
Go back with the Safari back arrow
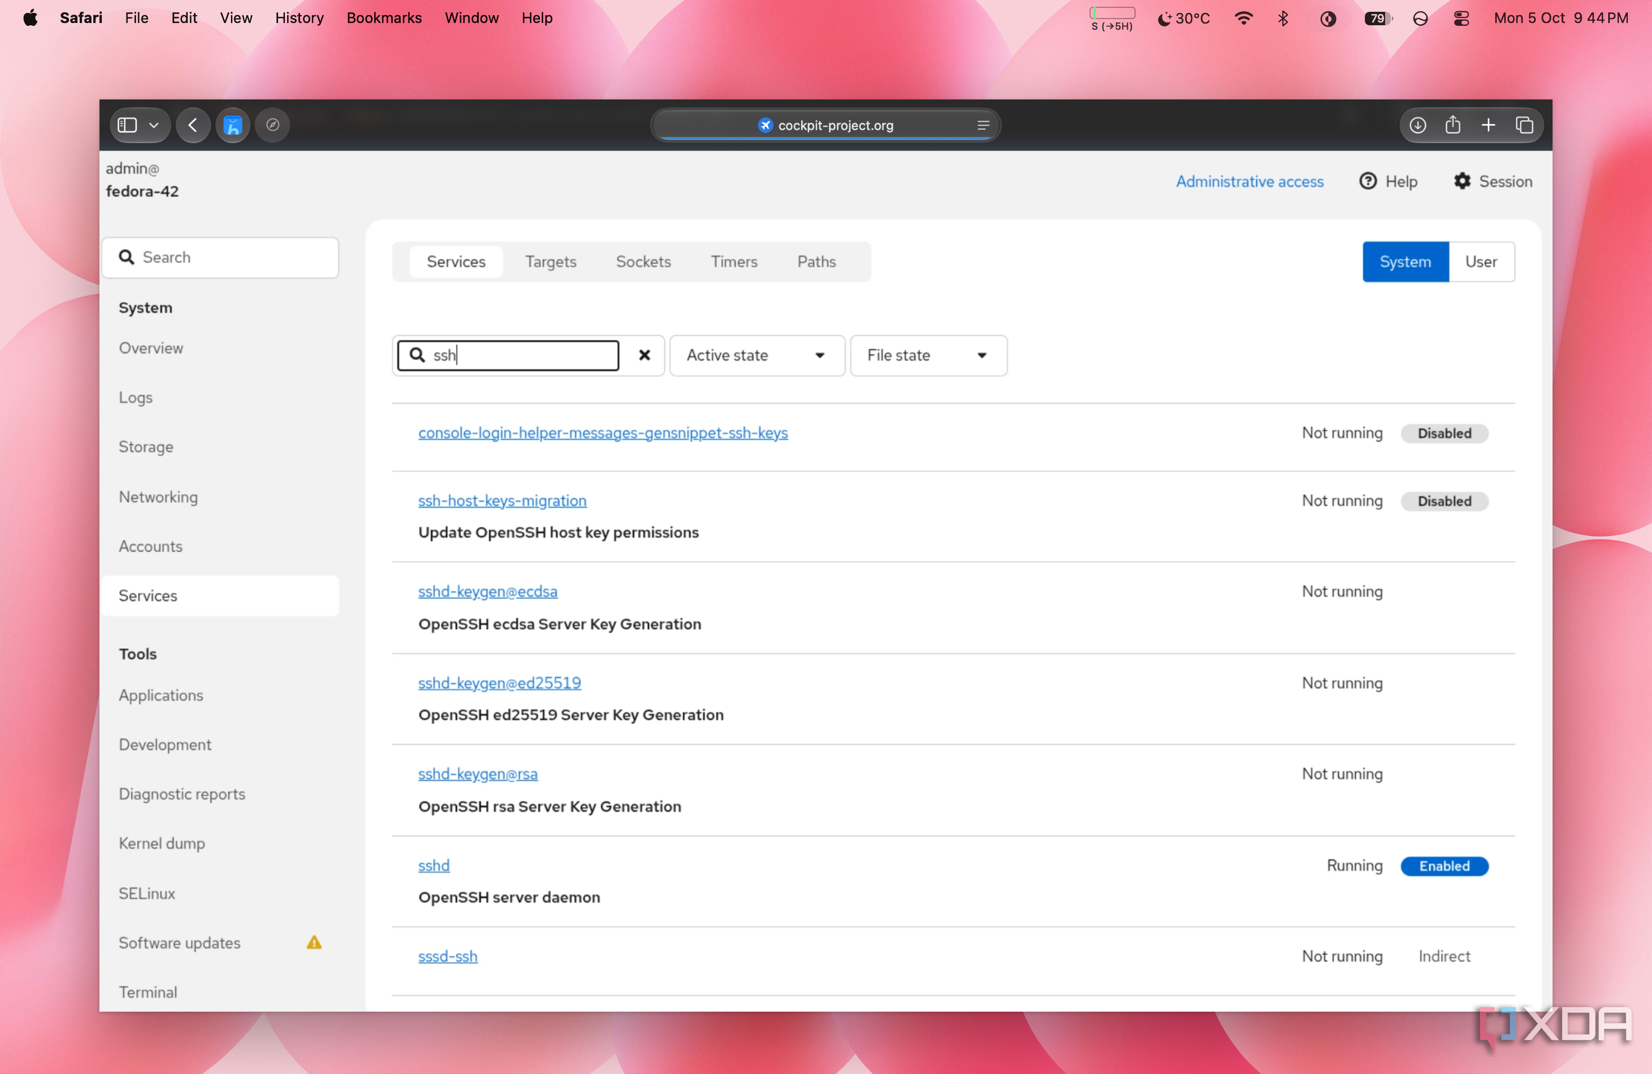point(193,125)
